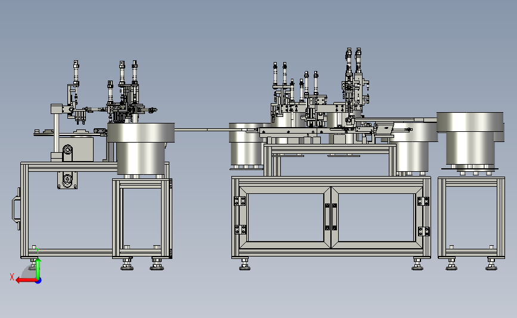This screenshot has width=517, height=318.
Task: Select the right door's handle on center cabinet
Action: click(x=335, y=217)
